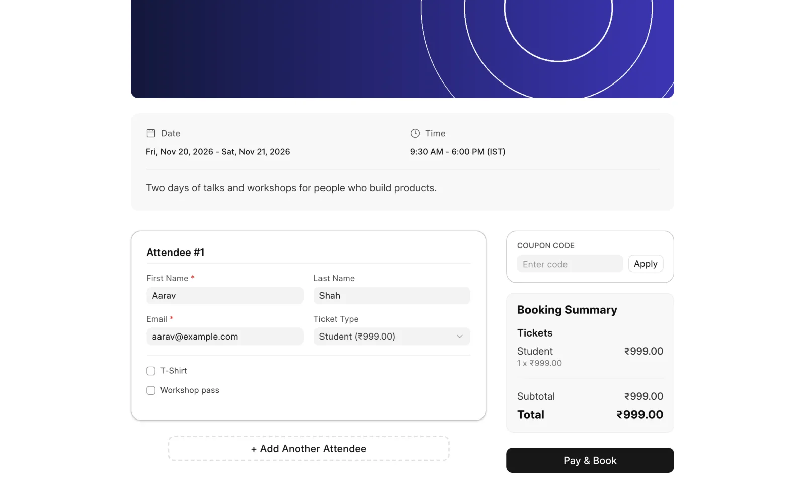The height and width of the screenshot is (503, 805).
Task: Click the First Name field containing Aarav
Action: tap(225, 296)
